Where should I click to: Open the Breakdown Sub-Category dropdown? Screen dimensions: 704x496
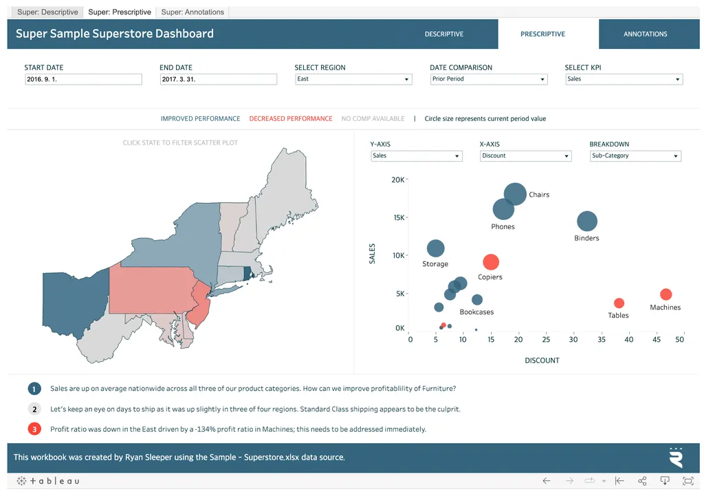tap(635, 156)
